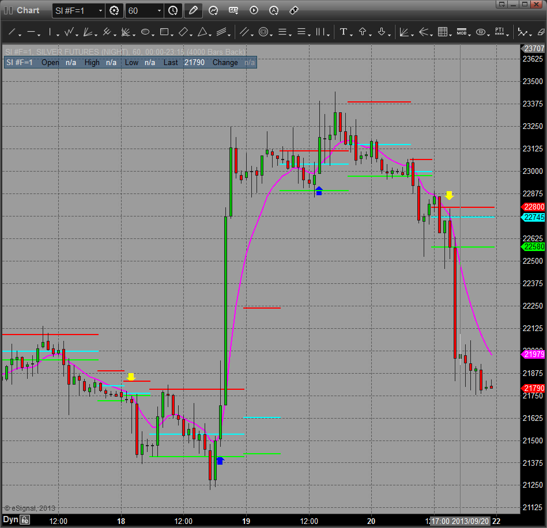
Task: Expand the ellipse tool dropdown arrow
Action: point(153,35)
